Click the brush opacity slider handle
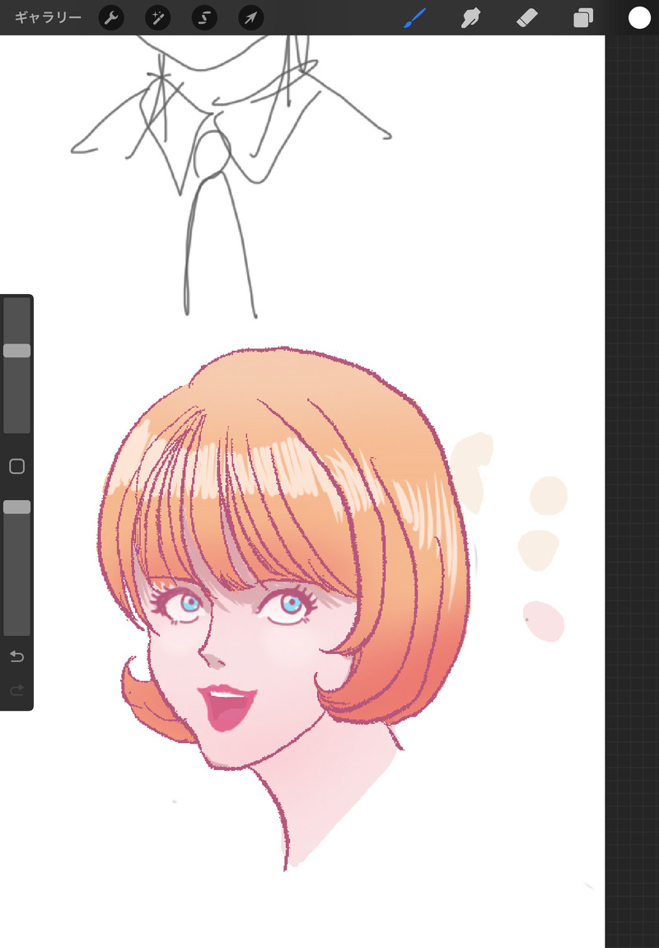Viewport: 659px width, 948px height. point(17,507)
